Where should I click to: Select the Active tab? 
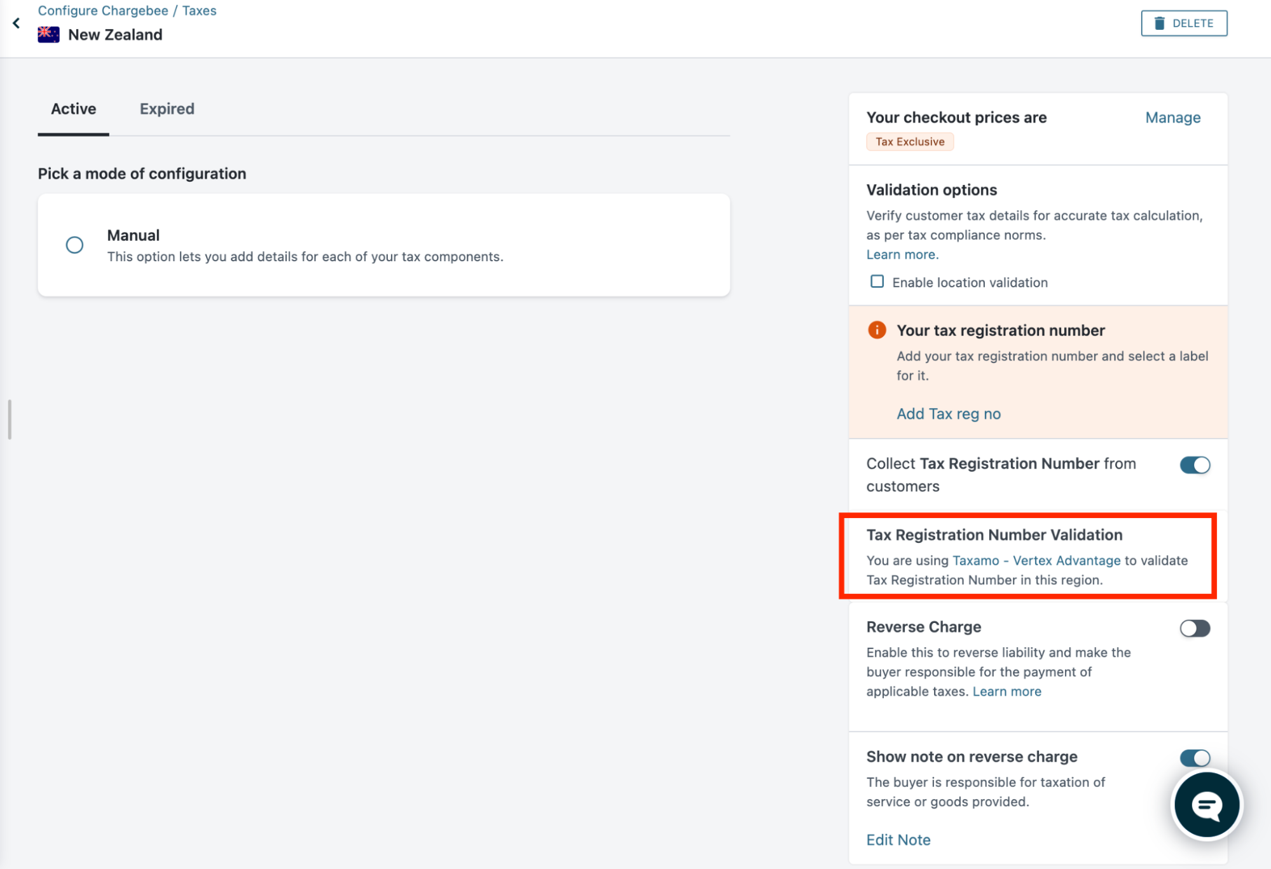point(74,109)
